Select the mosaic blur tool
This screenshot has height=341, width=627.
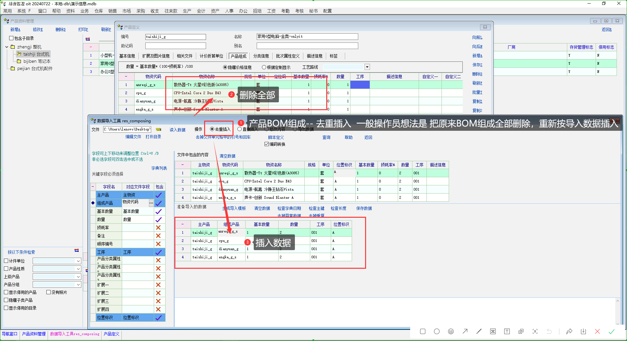coord(493,332)
